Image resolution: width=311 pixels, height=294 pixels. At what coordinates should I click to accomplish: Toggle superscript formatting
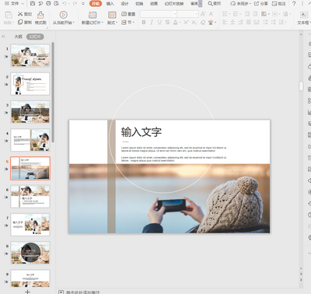pos(186,23)
